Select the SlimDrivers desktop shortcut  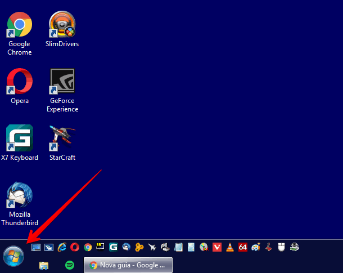click(62, 29)
